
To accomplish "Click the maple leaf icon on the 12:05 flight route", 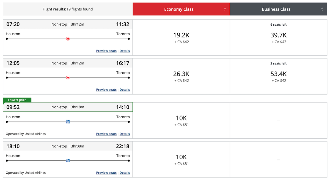I will [x=68, y=77].
